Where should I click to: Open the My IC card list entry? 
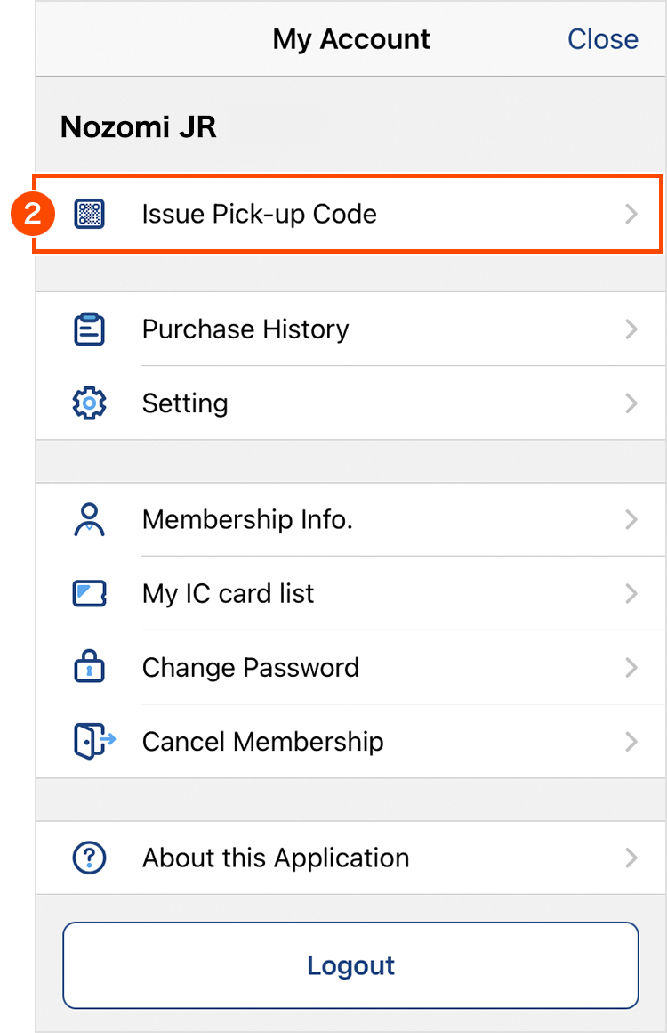228,593
